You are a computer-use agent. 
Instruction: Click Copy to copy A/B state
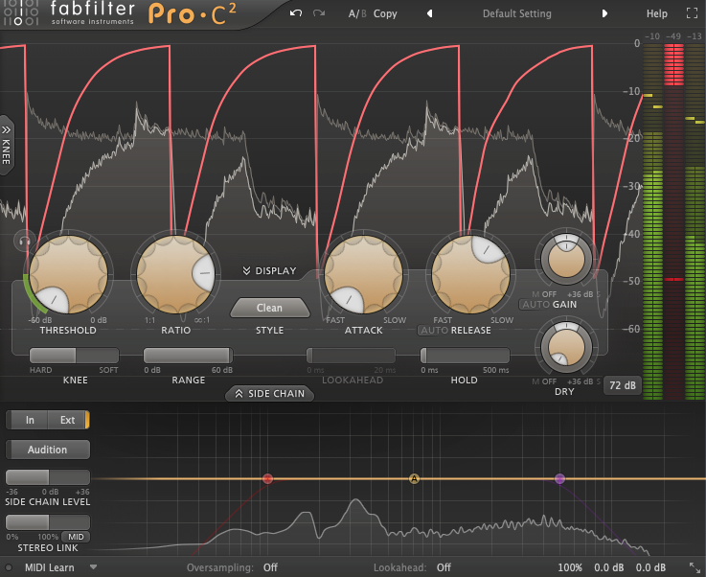point(385,13)
